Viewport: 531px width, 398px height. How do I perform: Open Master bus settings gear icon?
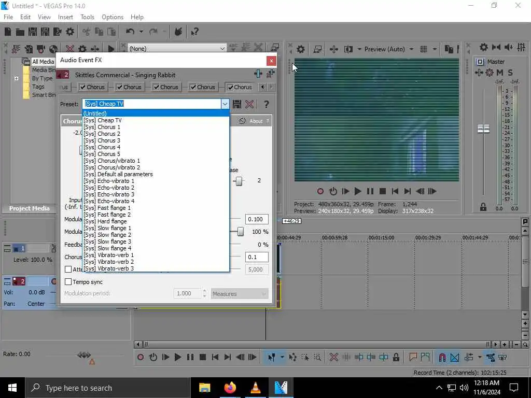point(490,73)
